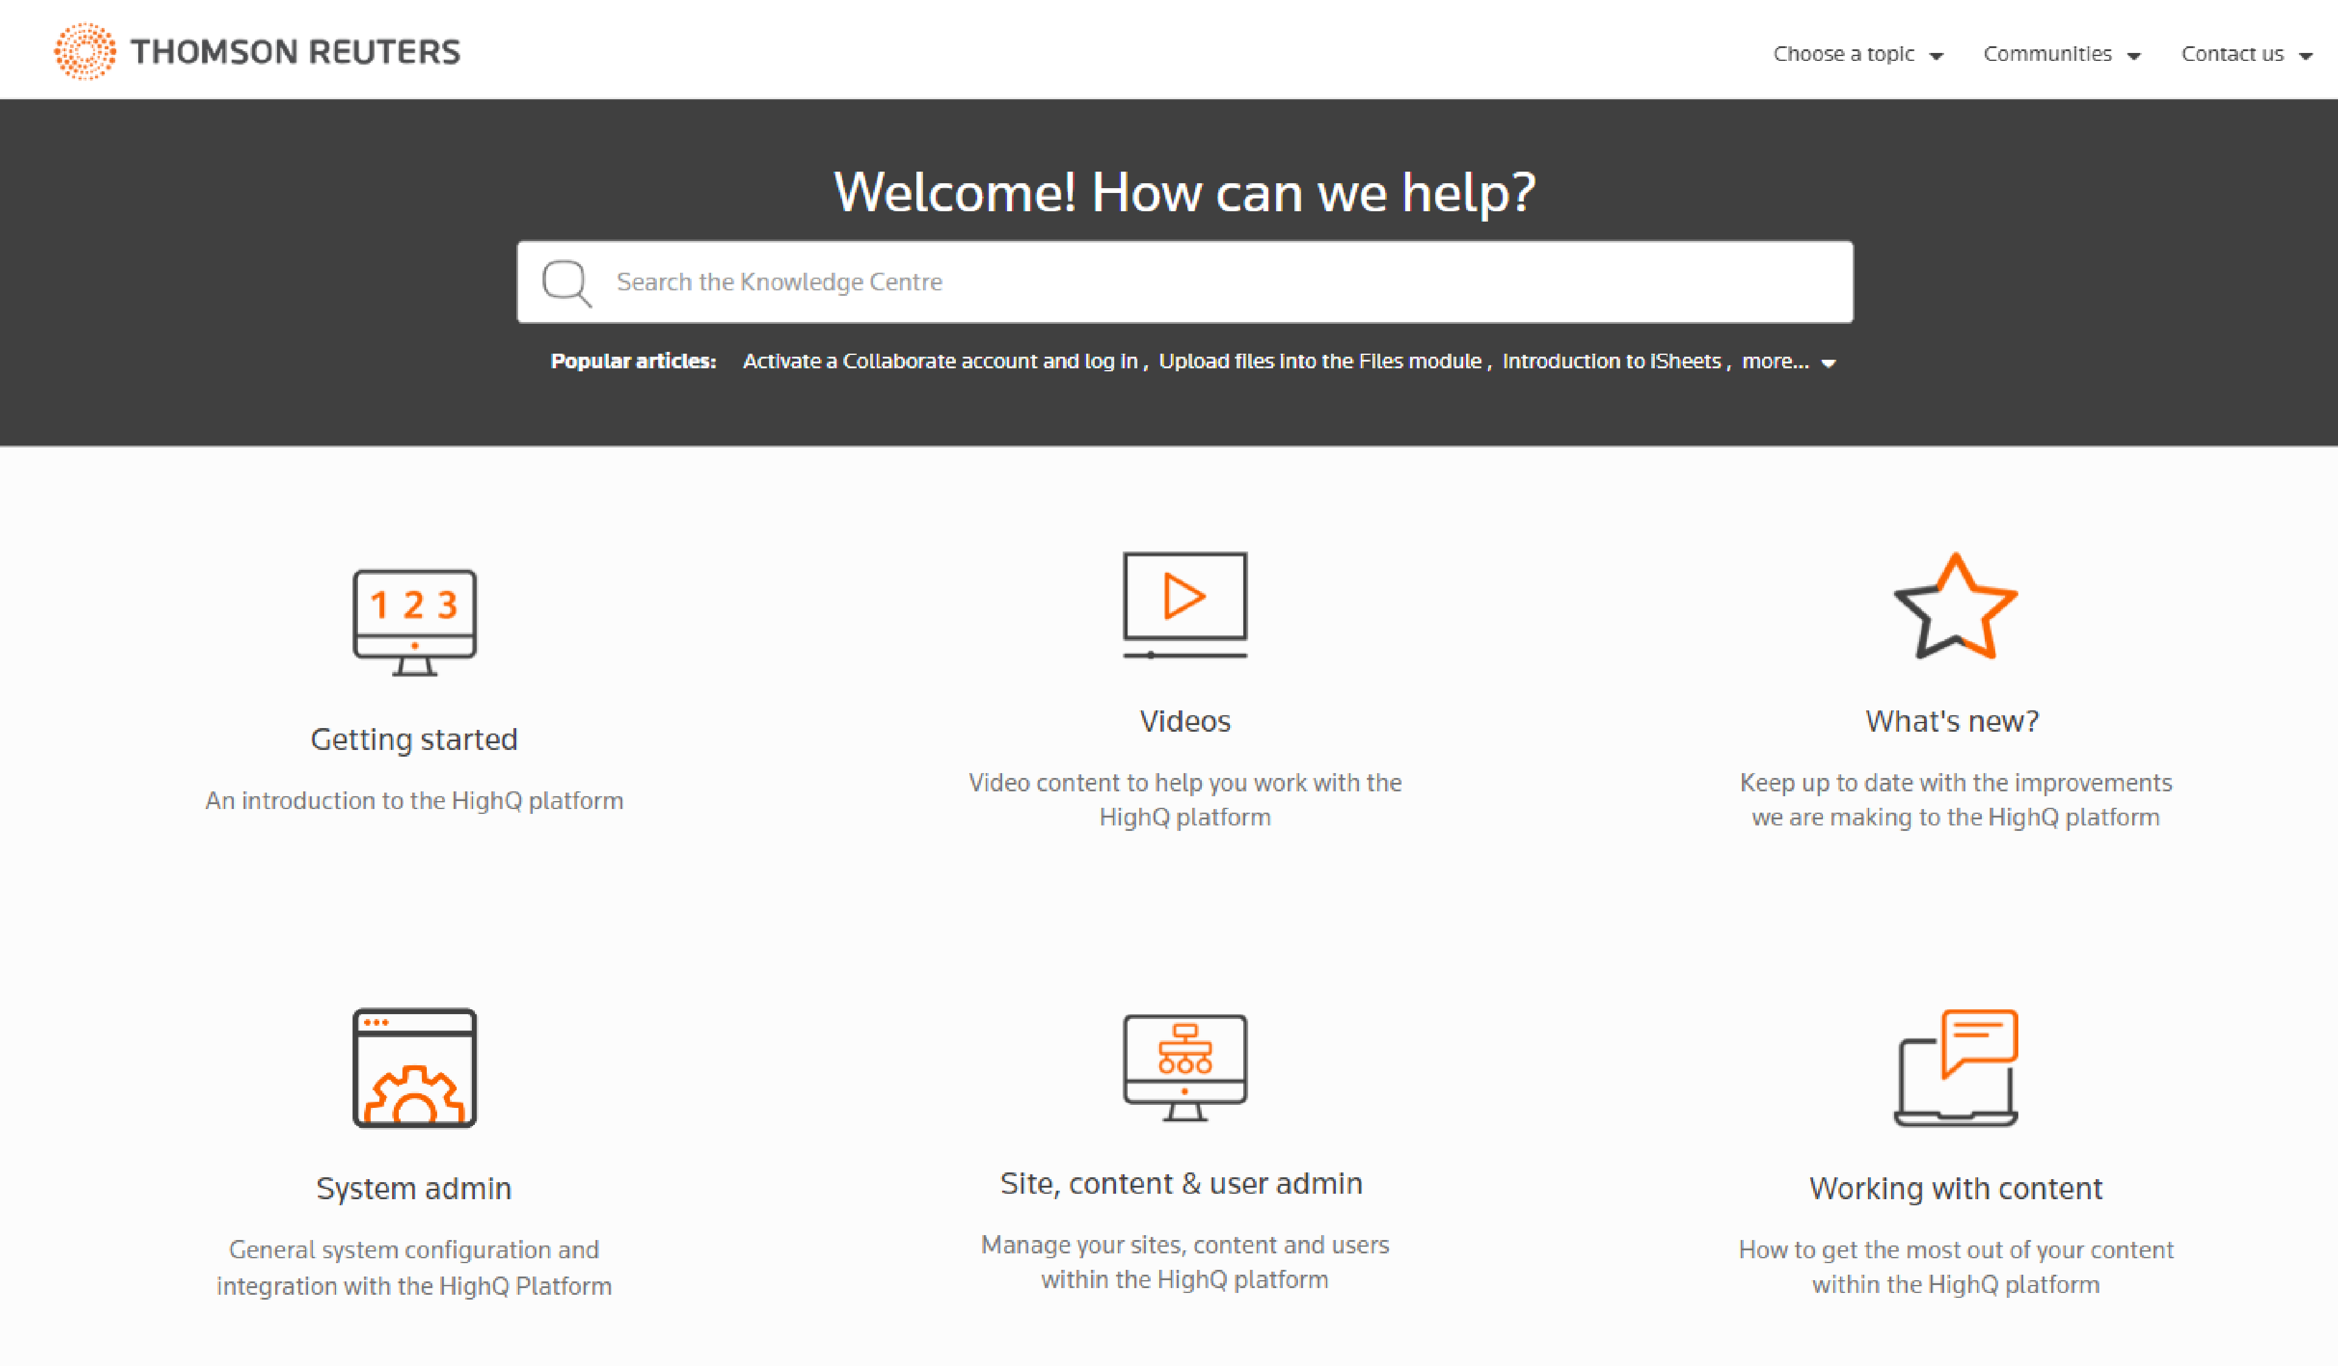Screen dimensions: 2338x1366
Task: Open the What's new? heading link
Action: tap(1952, 721)
